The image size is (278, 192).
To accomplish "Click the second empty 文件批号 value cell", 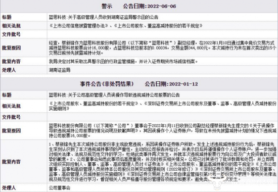I will [162, 117].
